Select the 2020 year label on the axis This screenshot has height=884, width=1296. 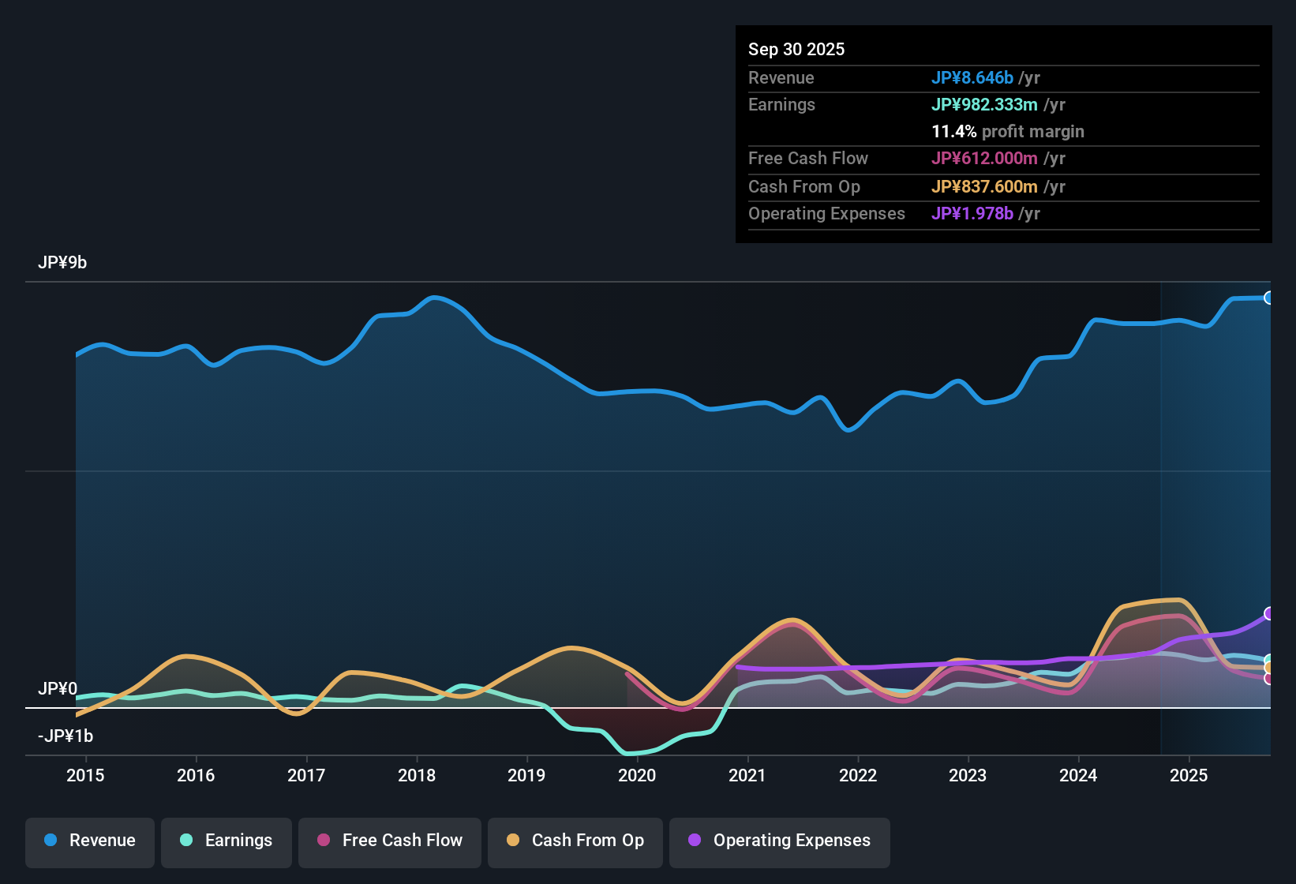[x=637, y=776]
